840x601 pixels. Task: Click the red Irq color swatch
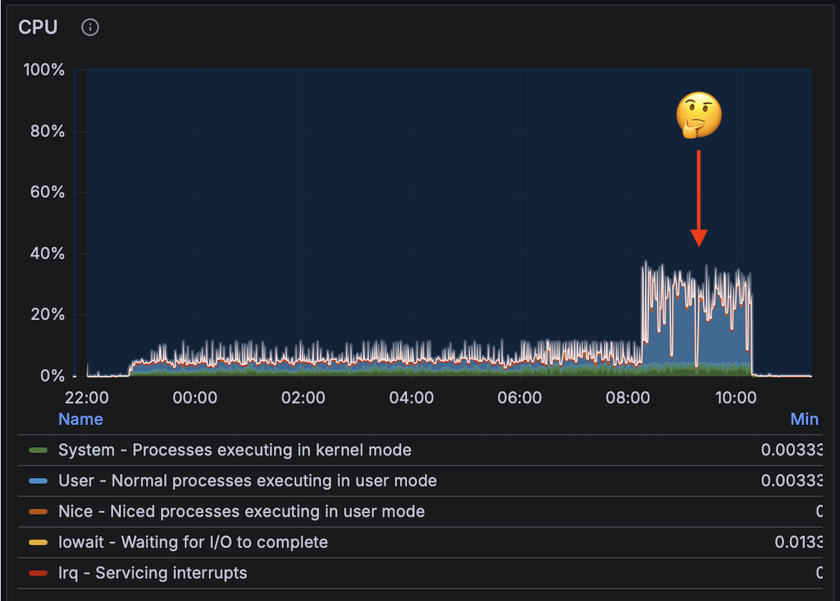[x=38, y=574]
